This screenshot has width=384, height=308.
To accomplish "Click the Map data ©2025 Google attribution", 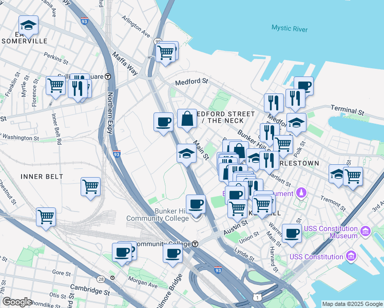I will (352, 304).
